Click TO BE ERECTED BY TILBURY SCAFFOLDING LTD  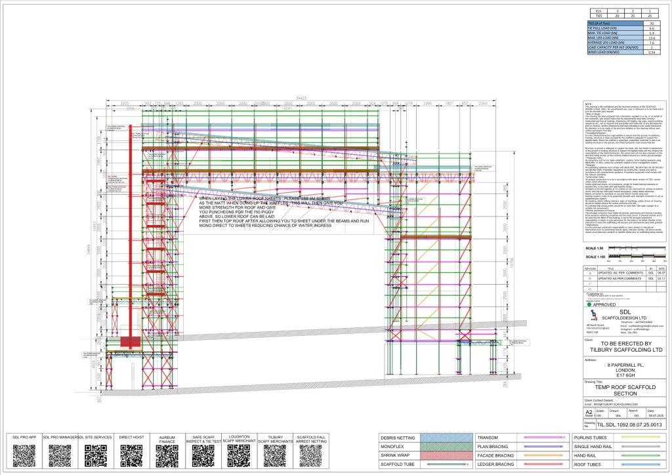pos(625,346)
